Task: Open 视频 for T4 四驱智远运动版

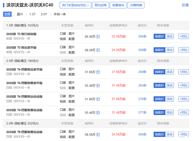Action: click(63, 101)
